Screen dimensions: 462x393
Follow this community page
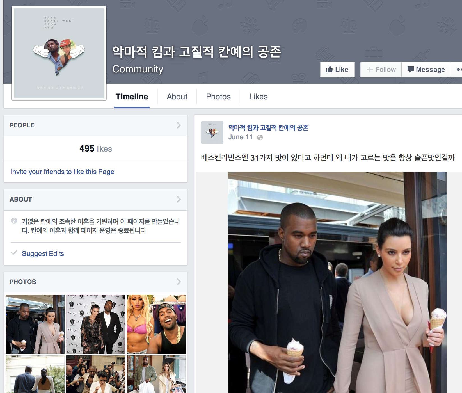[381, 70]
